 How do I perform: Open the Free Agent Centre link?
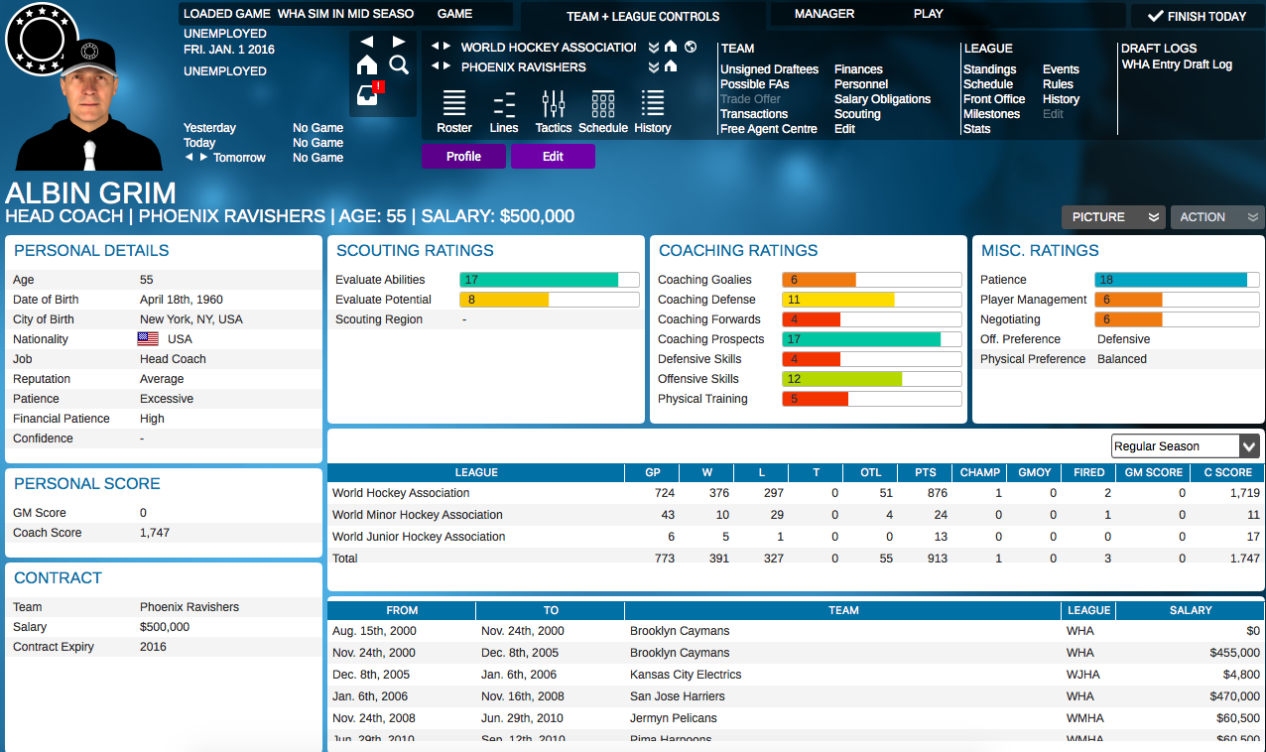point(769,129)
